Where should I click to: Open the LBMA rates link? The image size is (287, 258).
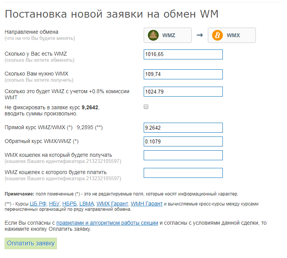[86, 204]
